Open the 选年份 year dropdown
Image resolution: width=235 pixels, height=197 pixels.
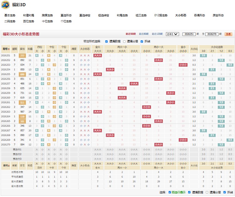(172, 34)
